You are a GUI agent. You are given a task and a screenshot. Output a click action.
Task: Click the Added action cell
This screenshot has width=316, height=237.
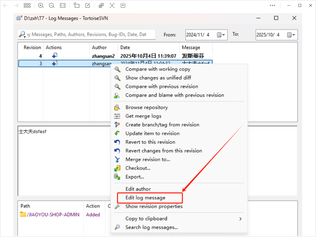point(93,215)
